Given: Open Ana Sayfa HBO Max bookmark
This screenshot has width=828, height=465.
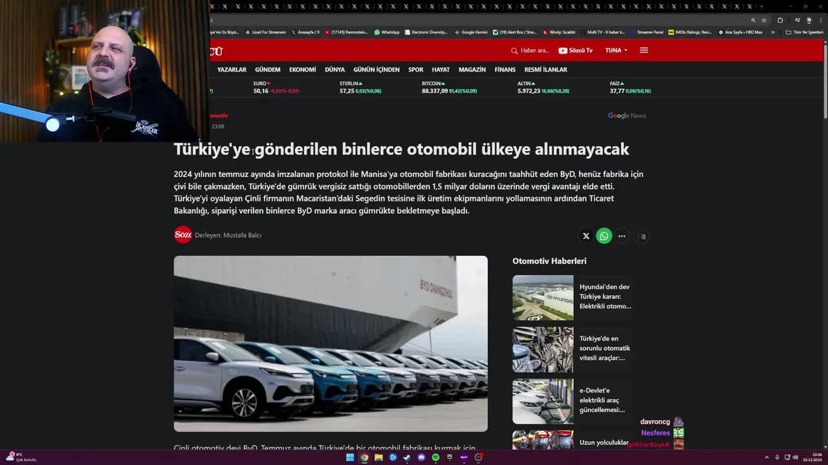Looking at the screenshot, I should [x=740, y=32].
